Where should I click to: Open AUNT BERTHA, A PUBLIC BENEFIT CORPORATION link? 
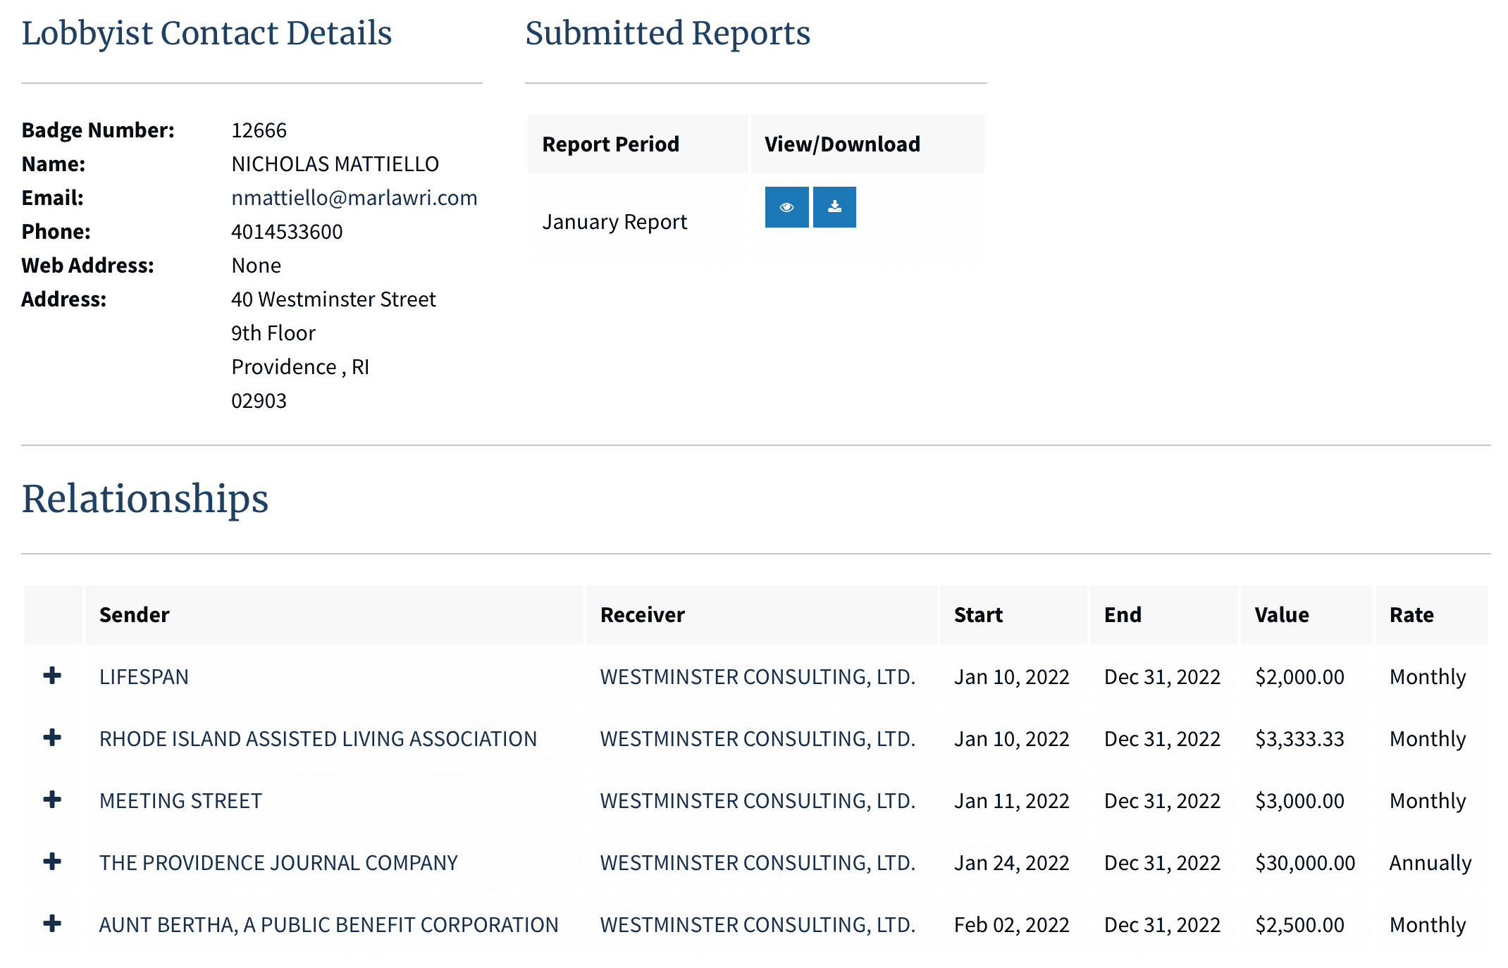[x=328, y=925]
